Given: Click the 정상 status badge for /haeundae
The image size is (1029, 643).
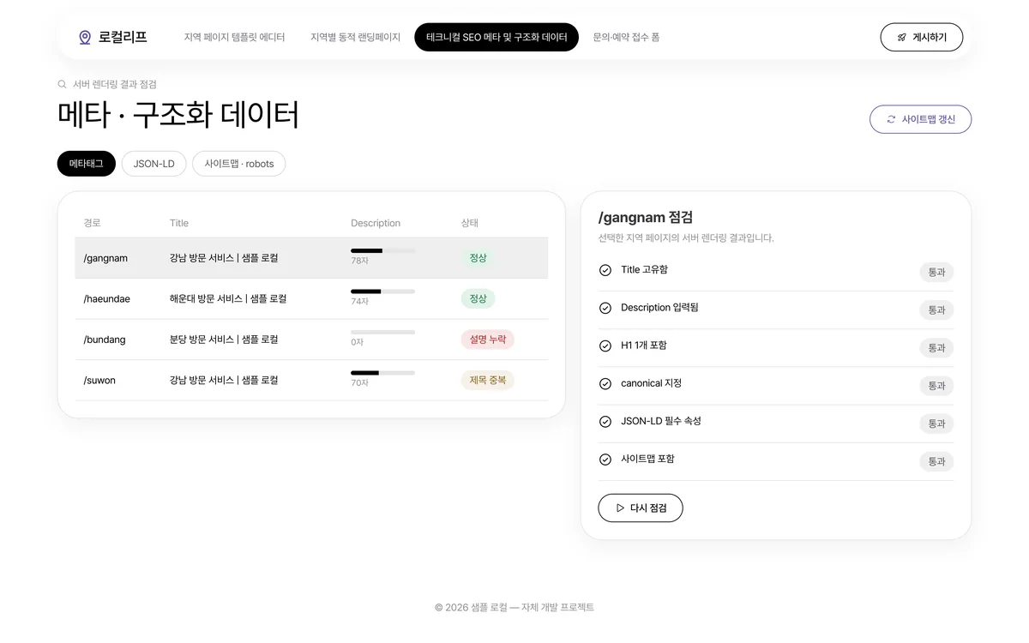Looking at the screenshot, I should coord(478,299).
